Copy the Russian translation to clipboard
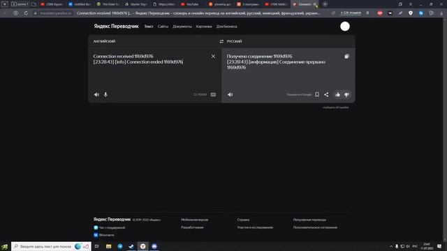The width and height of the screenshot is (447, 251). click(x=346, y=56)
